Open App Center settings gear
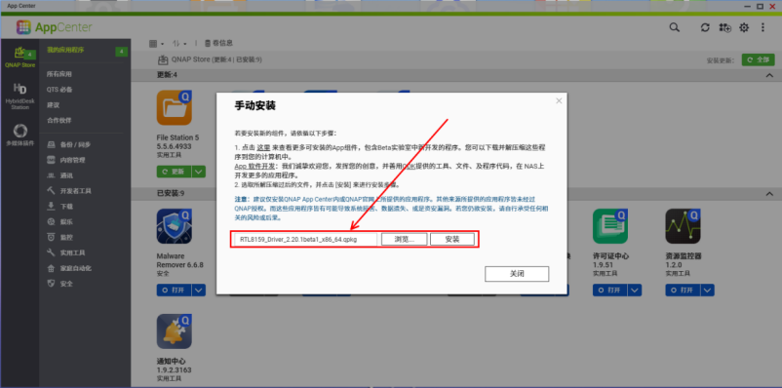This screenshot has width=782, height=388. tap(744, 28)
